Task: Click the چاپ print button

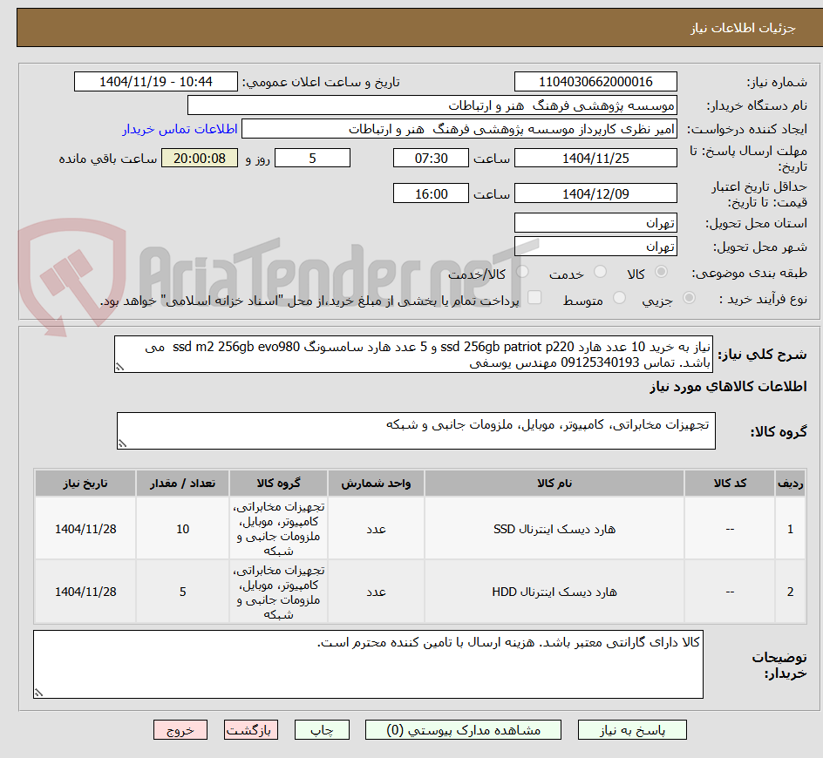Action: [322, 729]
